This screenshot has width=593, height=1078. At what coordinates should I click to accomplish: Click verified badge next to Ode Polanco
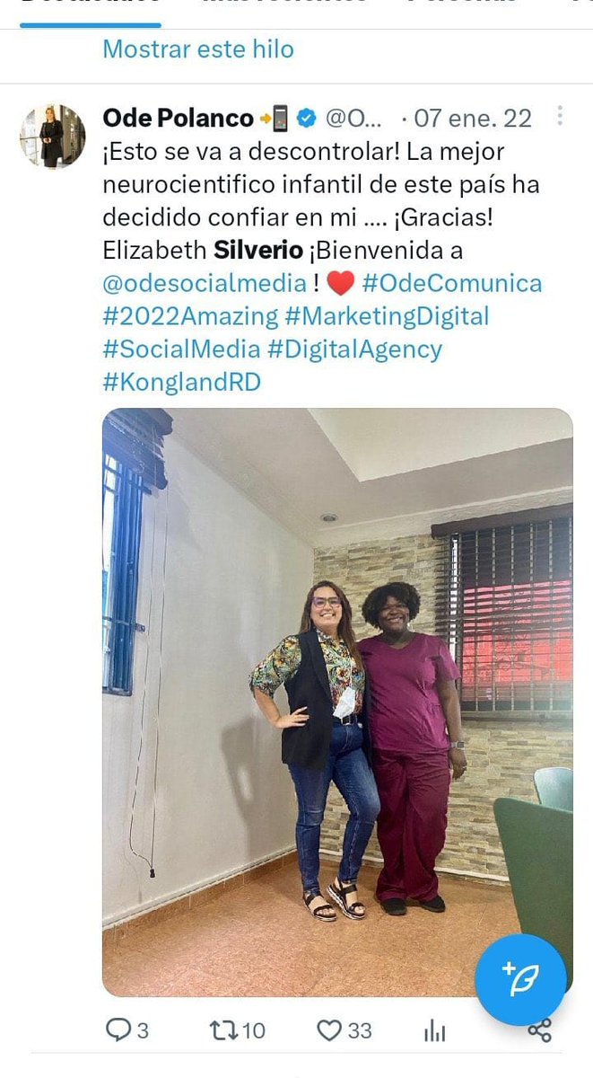click(x=306, y=118)
